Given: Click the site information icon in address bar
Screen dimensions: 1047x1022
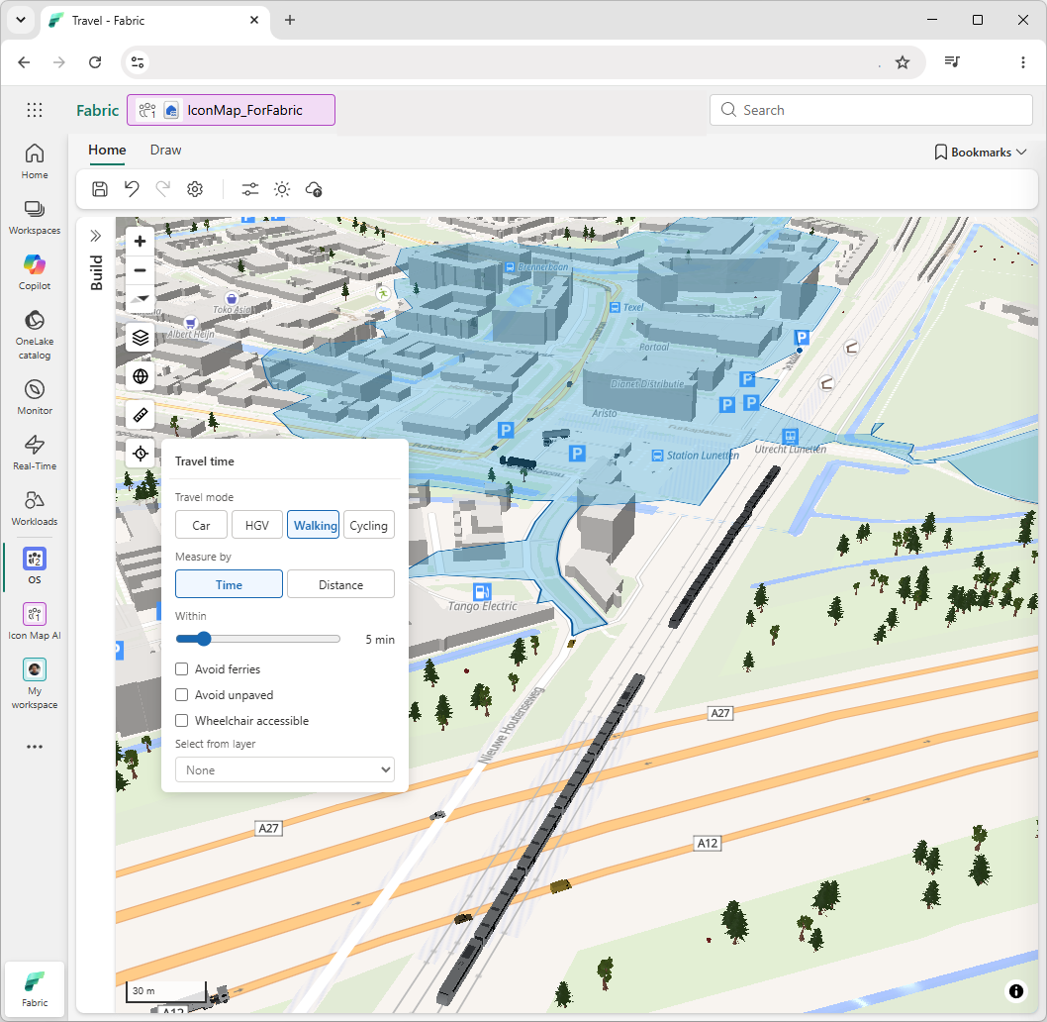Looking at the screenshot, I should pos(138,62).
